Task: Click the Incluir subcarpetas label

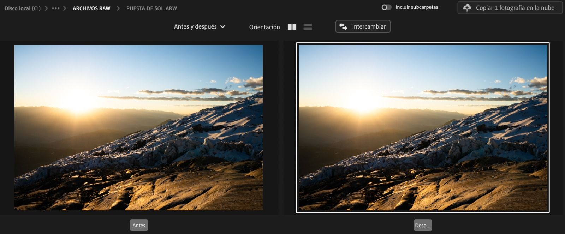Action: [417, 7]
